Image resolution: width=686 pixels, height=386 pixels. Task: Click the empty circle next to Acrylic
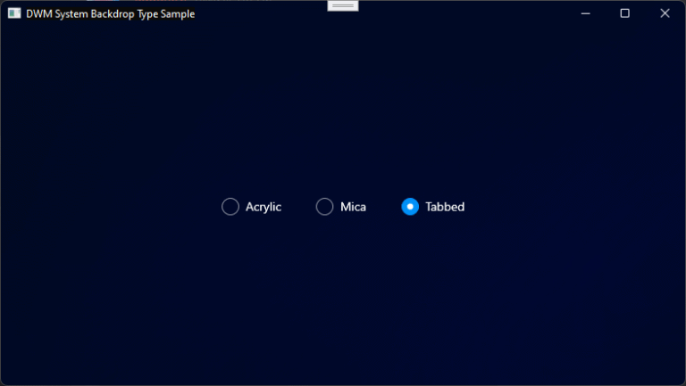coord(230,207)
